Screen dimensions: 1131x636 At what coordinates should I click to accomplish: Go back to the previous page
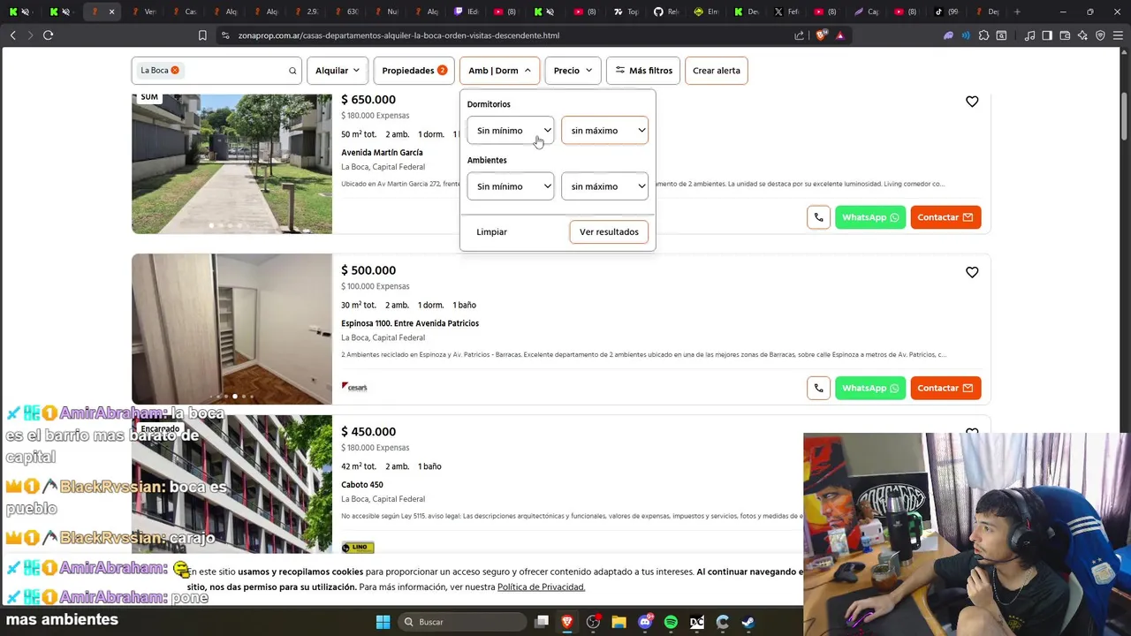pyautogui.click(x=13, y=35)
